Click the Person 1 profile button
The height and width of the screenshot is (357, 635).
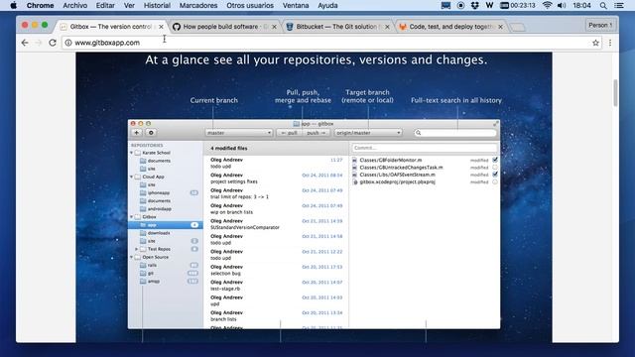click(x=599, y=25)
